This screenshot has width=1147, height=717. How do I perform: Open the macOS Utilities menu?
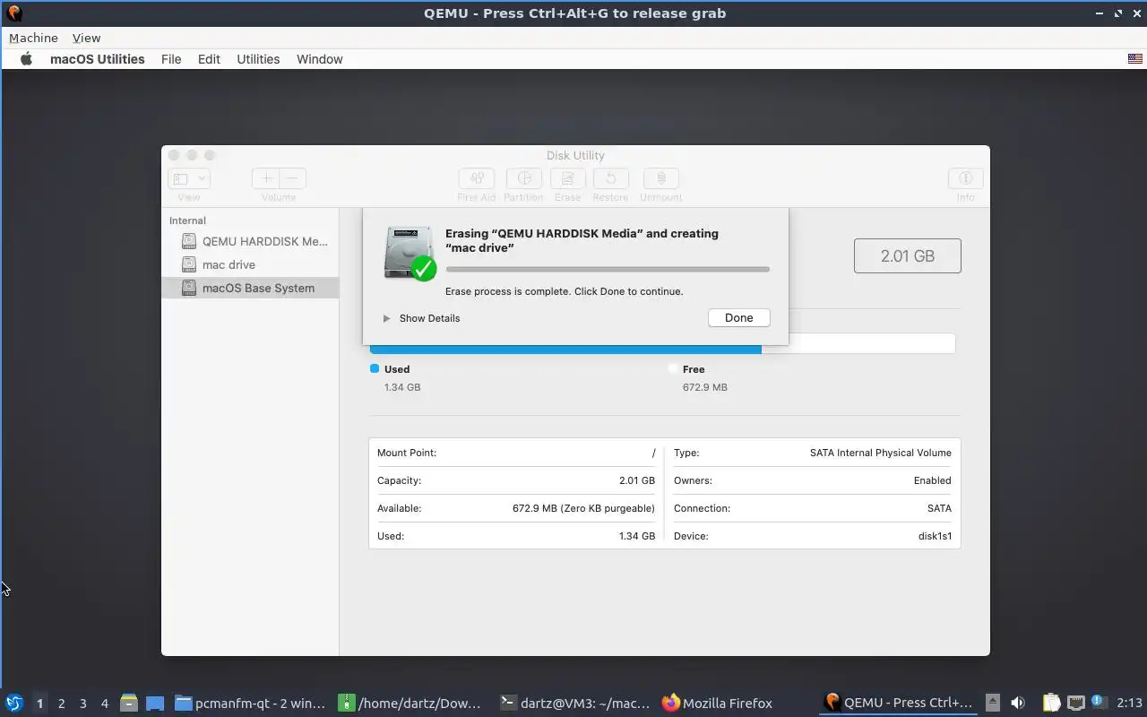click(97, 59)
